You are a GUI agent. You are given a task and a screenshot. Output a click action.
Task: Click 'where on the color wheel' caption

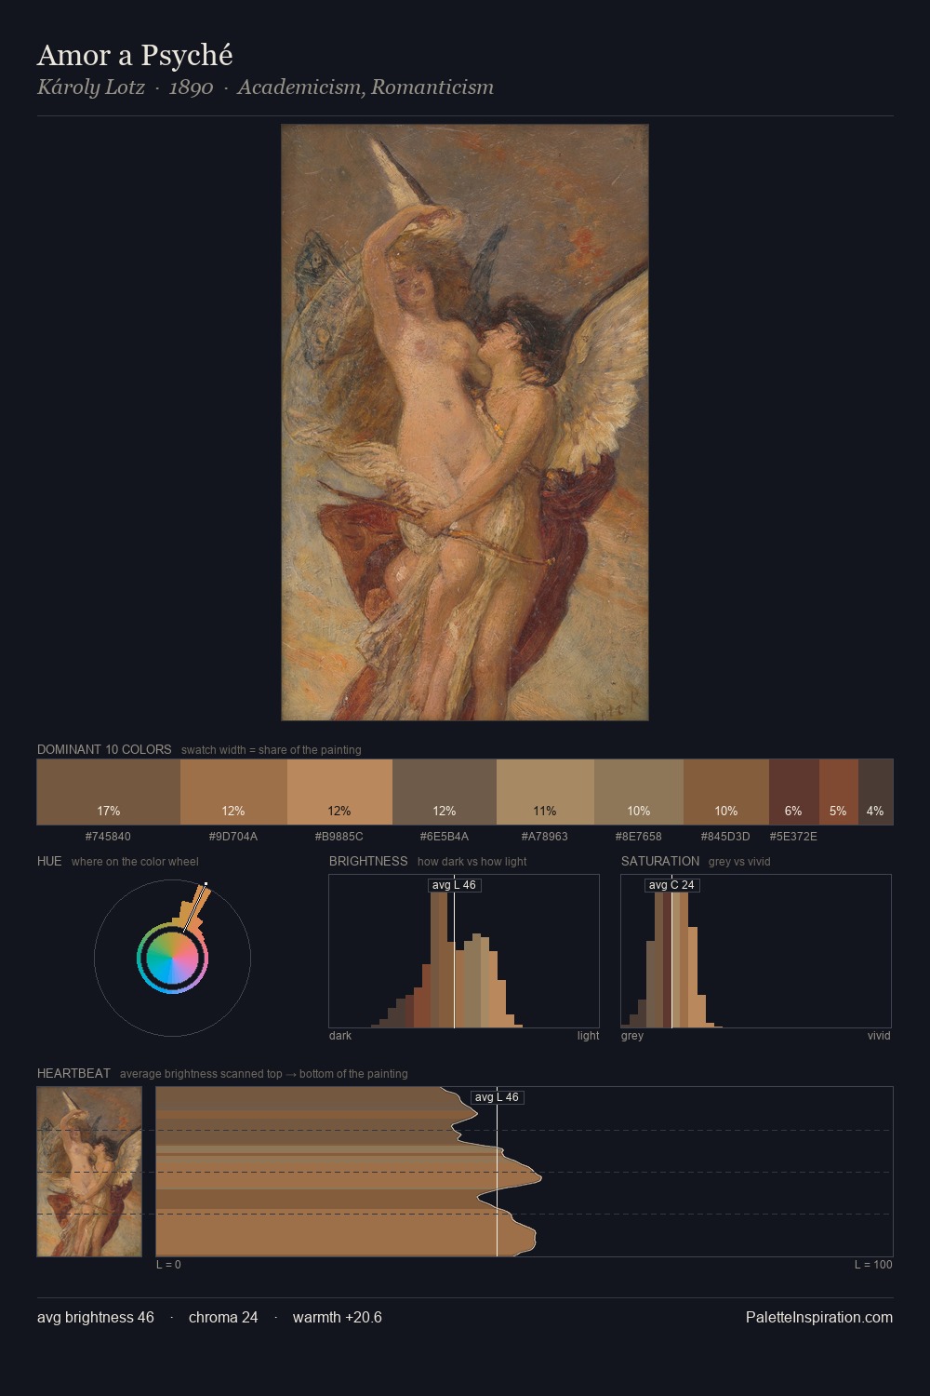(135, 862)
